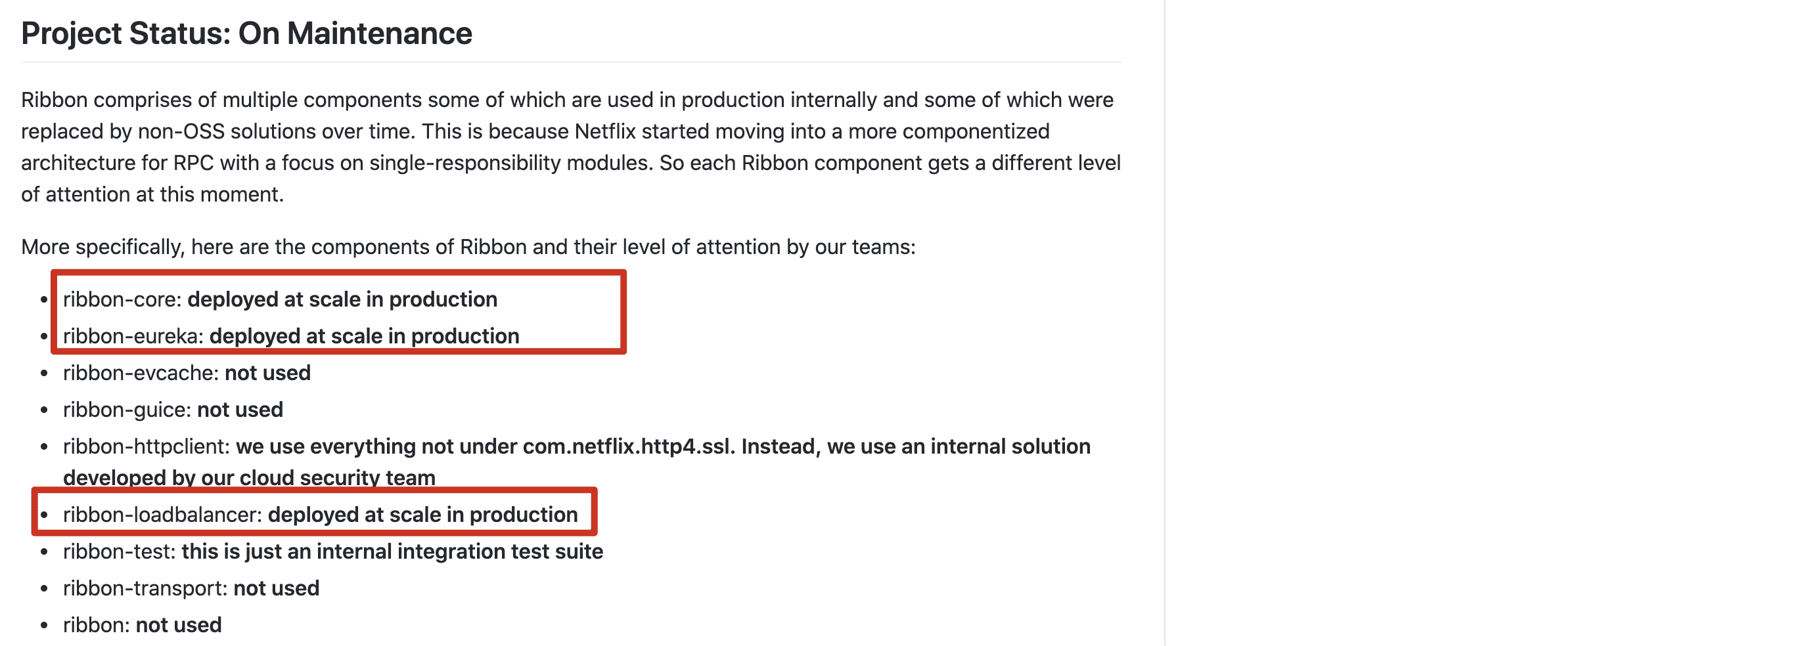1812x646 pixels.
Task: Select the ribbon-core list item label
Action: pyautogui.click(x=122, y=300)
